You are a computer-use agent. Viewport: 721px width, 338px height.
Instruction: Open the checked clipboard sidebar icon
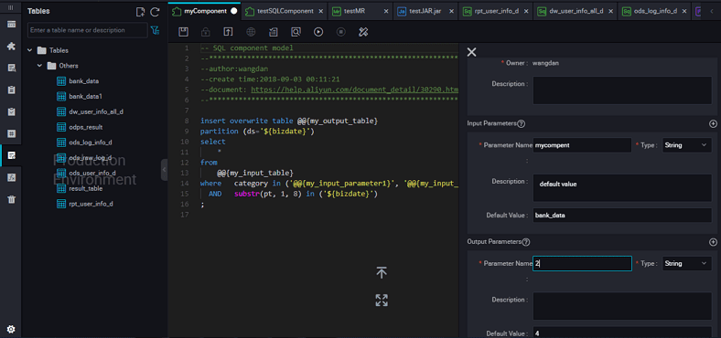[x=12, y=111]
